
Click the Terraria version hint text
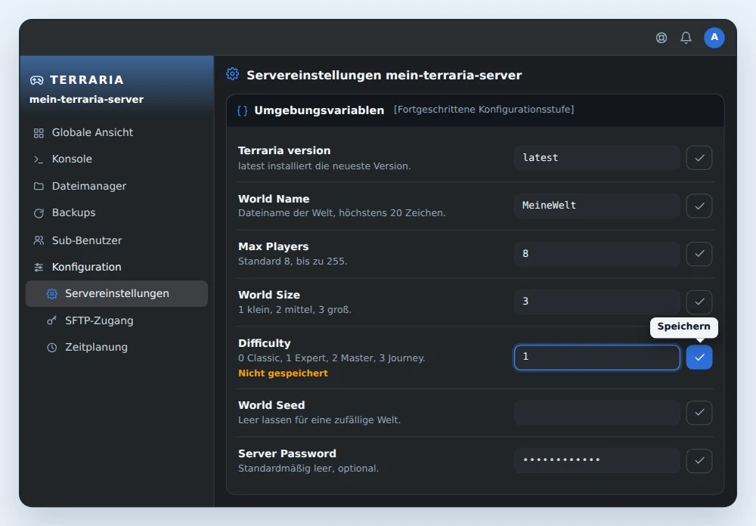pyautogui.click(x=324, y=166)
